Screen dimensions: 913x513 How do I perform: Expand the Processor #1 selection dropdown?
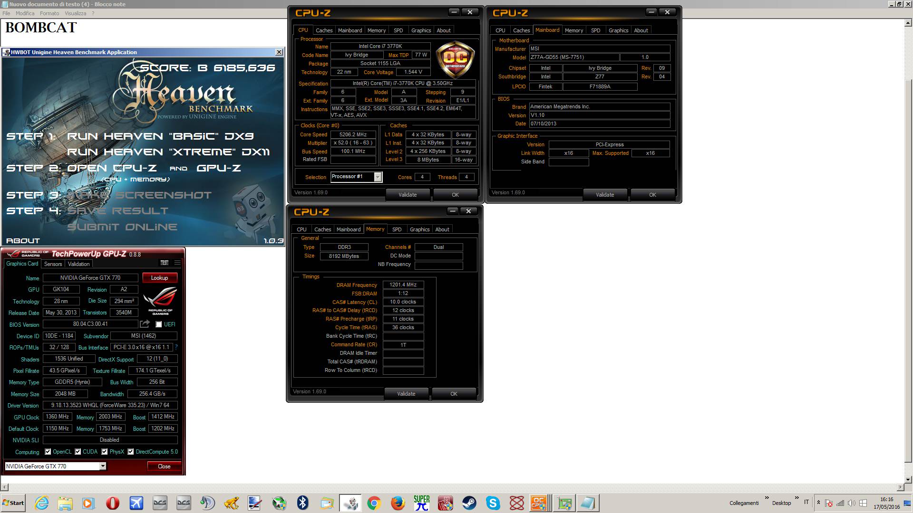[378, 177]
